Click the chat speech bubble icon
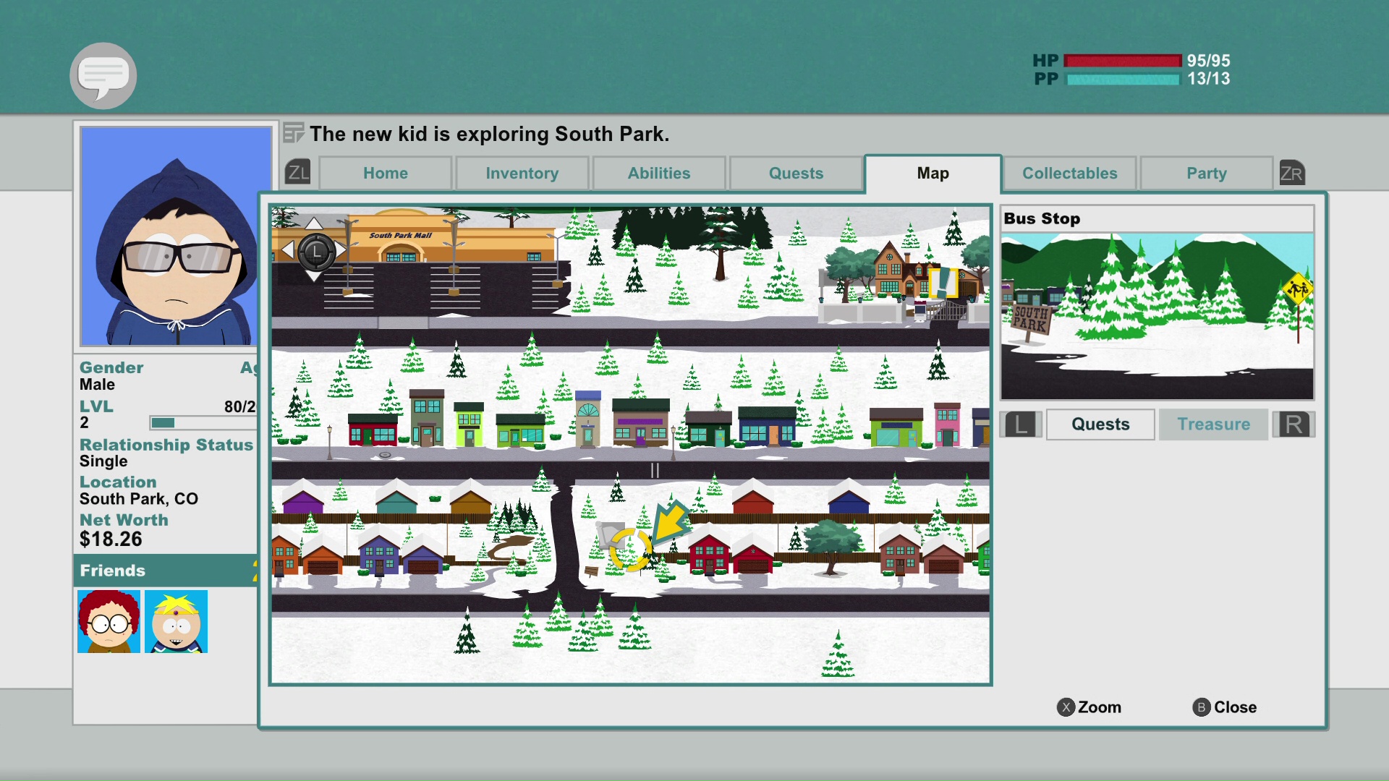The height and width of the screenshot is (781, 1389). [103, 75]
